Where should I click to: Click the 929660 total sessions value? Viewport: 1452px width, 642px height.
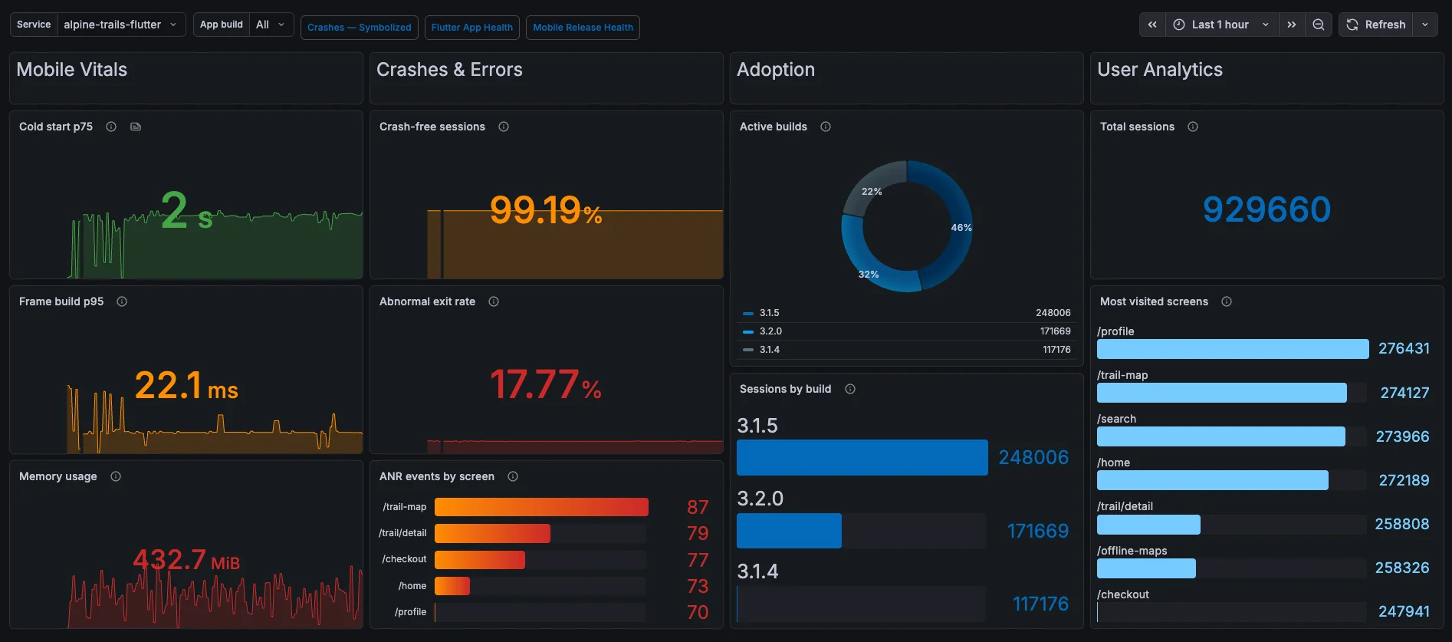[x=1266, y=209]
